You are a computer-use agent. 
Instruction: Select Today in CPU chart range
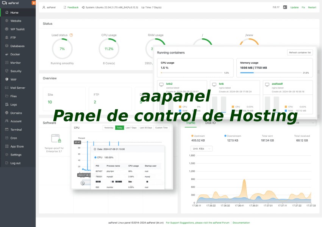tap(119, 128)
